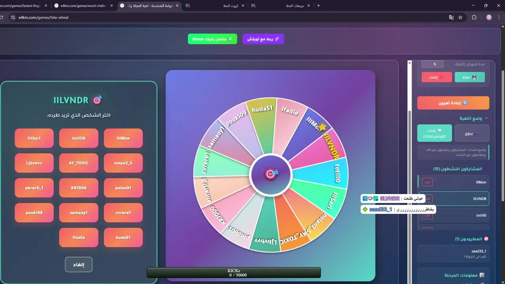Viewport: 505px width, 284px height.
Task: Choose Ljbvhvv to kick
Action: (x=34, y=163)
